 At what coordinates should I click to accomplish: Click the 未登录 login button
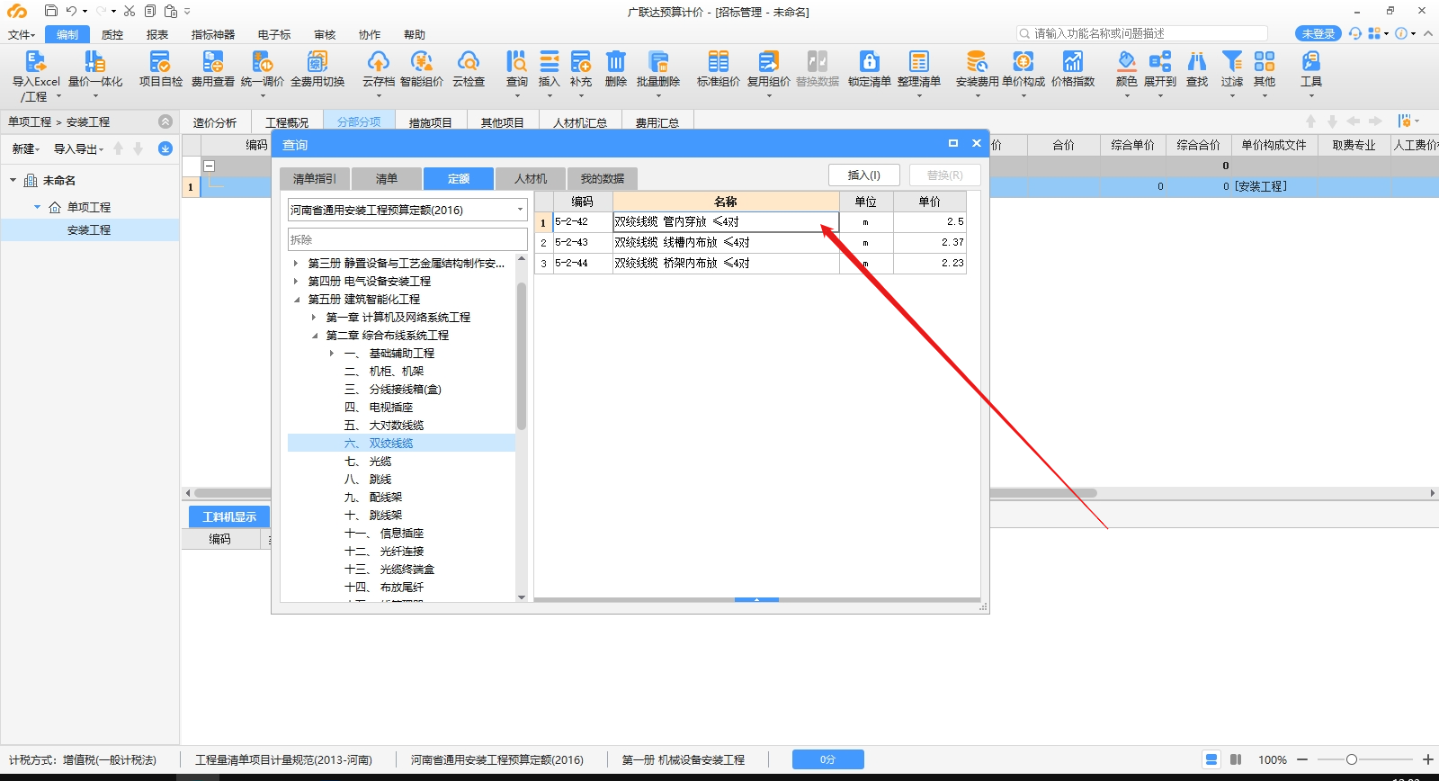click(x=1318, y=33)
